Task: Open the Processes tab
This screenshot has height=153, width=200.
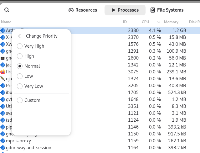Action: (125, 10)
